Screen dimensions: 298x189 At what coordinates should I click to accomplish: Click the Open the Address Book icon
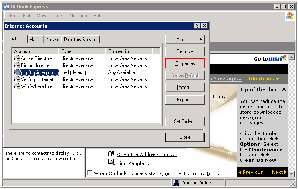(x=111, y=154)
